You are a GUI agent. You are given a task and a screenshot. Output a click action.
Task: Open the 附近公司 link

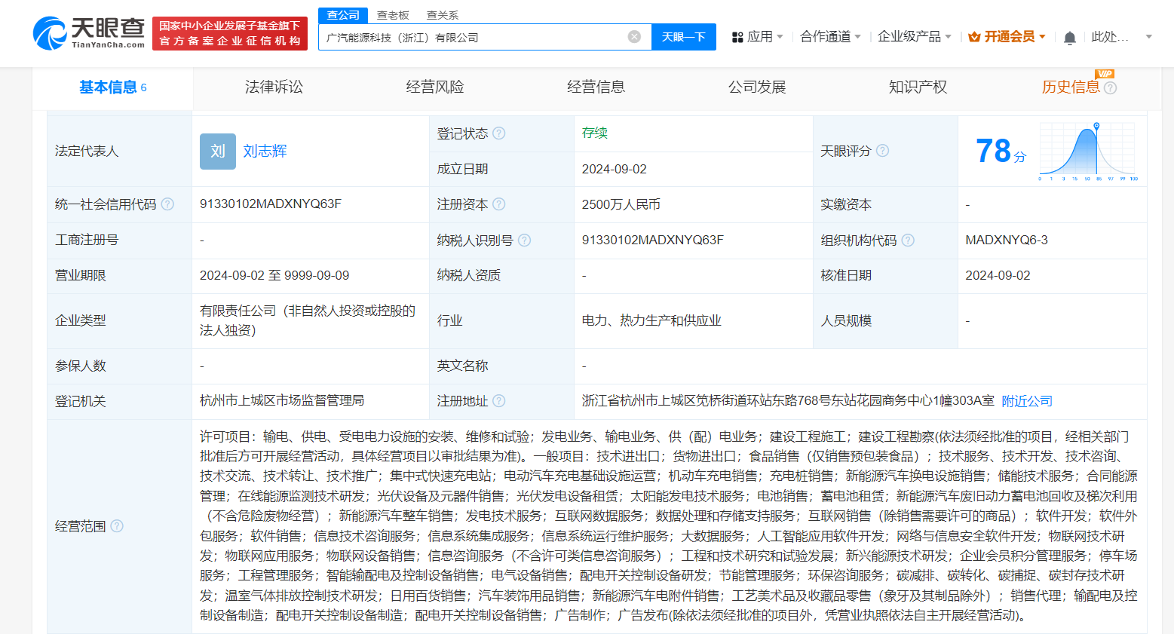[x=1026, y=400]
